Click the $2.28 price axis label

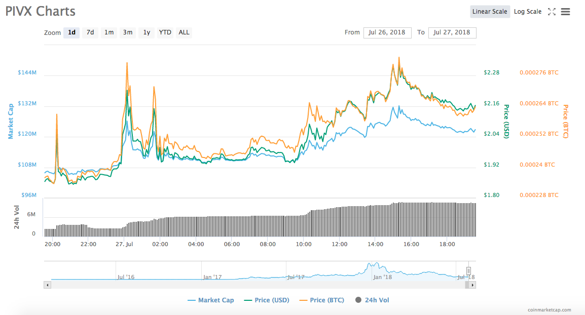491,72
